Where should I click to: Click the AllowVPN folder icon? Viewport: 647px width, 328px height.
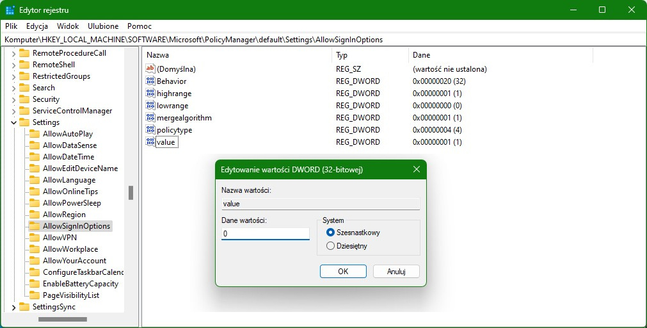(x=35, y=238)
